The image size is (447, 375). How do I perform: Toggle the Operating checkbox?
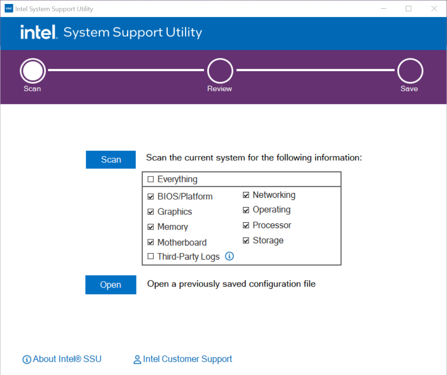[x=246, y=210]
